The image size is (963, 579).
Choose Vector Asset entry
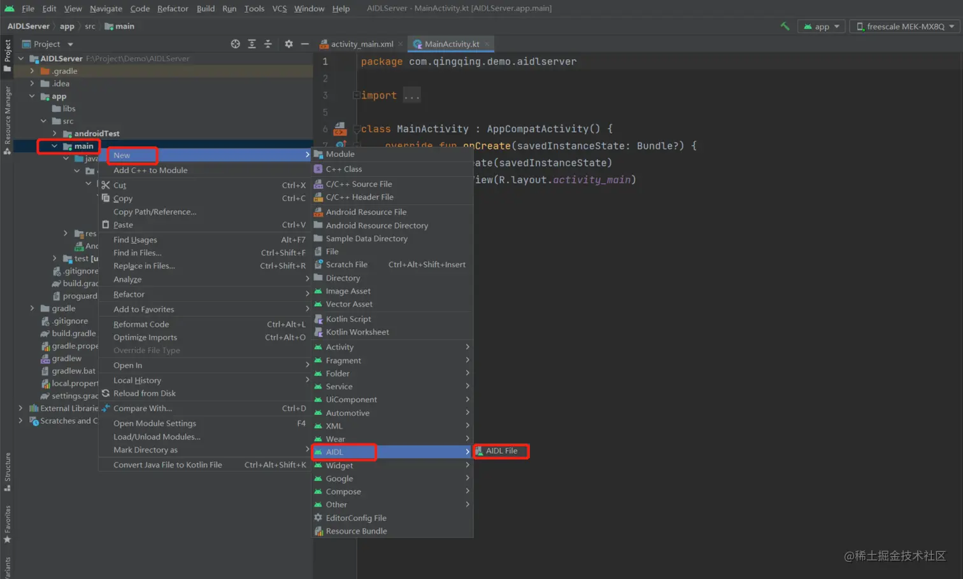tap(392, 304)
